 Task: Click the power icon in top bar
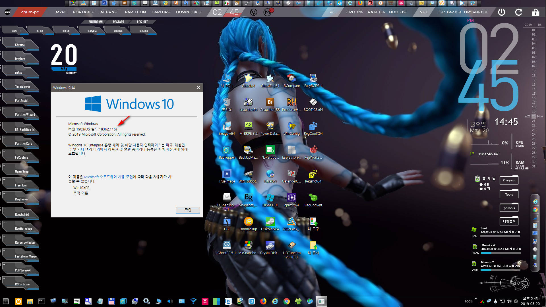coord(502,12)
